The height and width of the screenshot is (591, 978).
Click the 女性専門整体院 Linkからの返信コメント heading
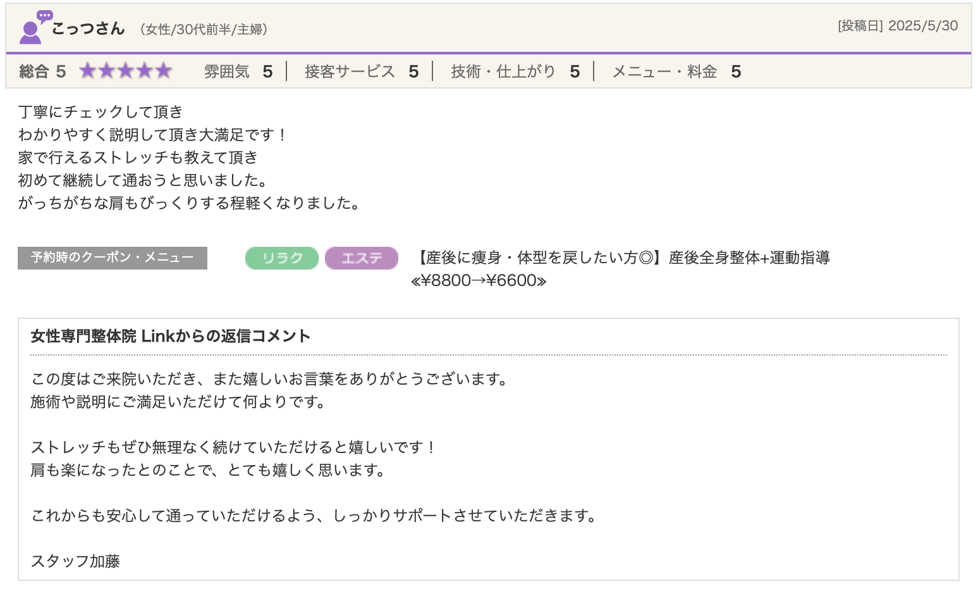[x=171, y=336]
